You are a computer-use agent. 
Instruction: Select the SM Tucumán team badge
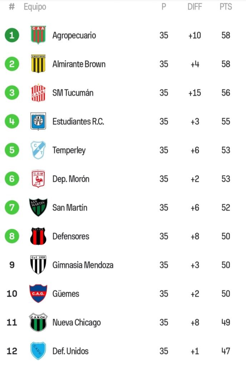pyautogui.click(x=38, y=93)
